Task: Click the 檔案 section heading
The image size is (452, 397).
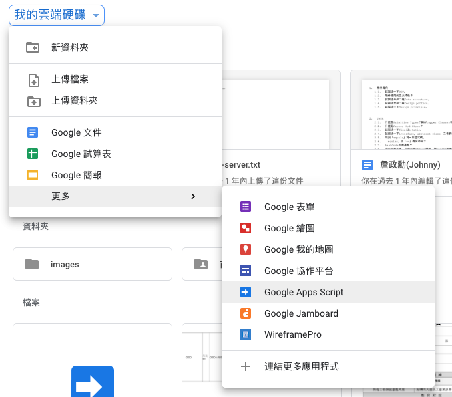Action: (31, 303)
